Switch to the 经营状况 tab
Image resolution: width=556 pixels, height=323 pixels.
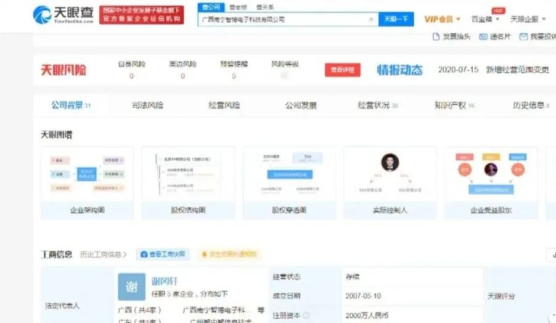pos(378,105)
